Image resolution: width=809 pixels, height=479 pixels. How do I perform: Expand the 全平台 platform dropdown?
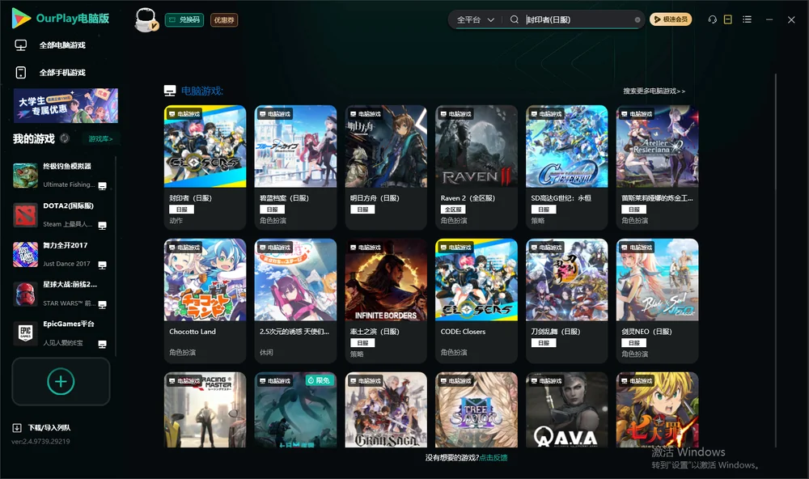(x=476, y=19)
